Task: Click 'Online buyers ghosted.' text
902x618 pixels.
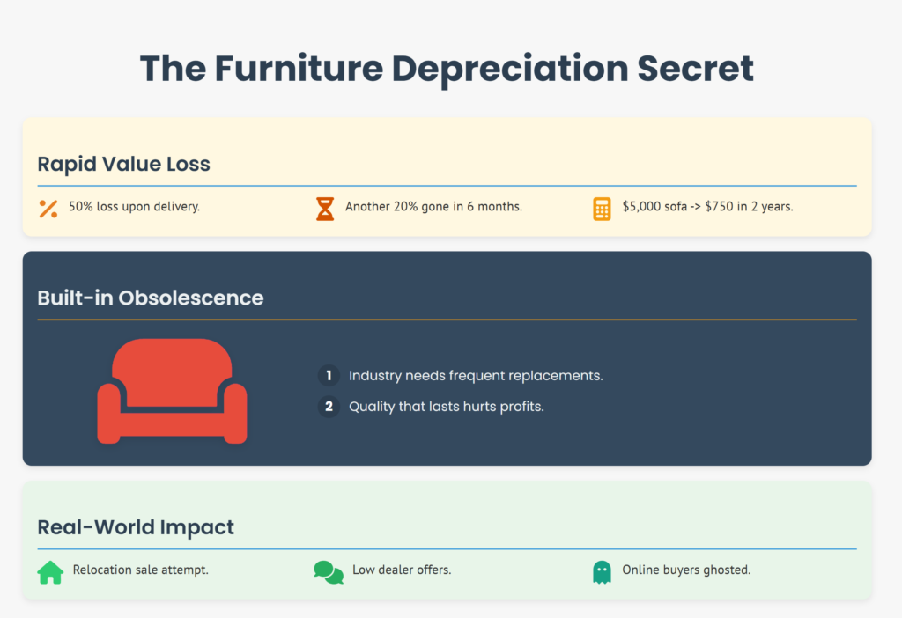Action: [x=686, y=570]
